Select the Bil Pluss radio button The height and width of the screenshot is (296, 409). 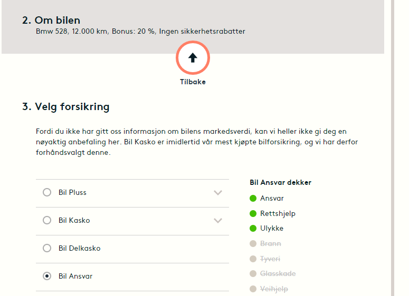(47, 193)
